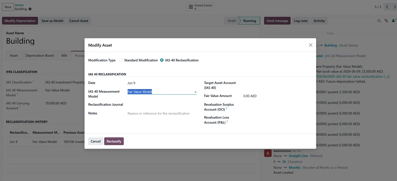The width and height of the screenshot is (397, 181).
Task: Click the Administrator avatar in chatter
Action: point(268,153)
